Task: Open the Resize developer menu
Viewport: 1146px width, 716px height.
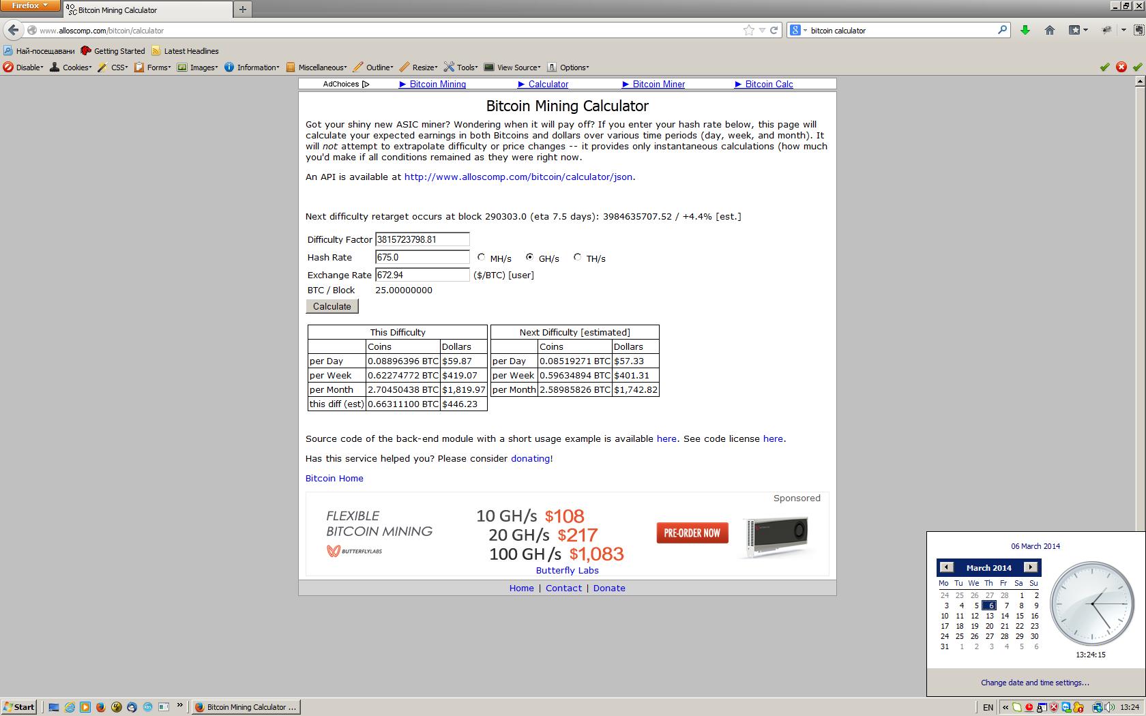Action: click(x=418, y=67)
